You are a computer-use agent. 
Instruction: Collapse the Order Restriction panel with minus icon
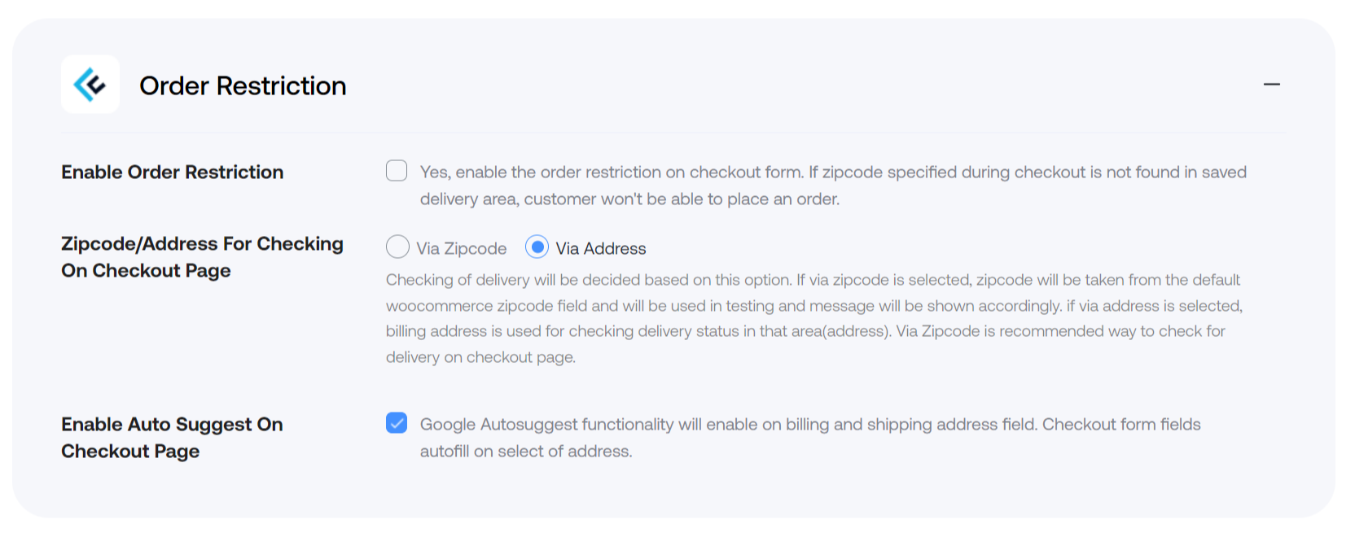tap(1272, 85)
